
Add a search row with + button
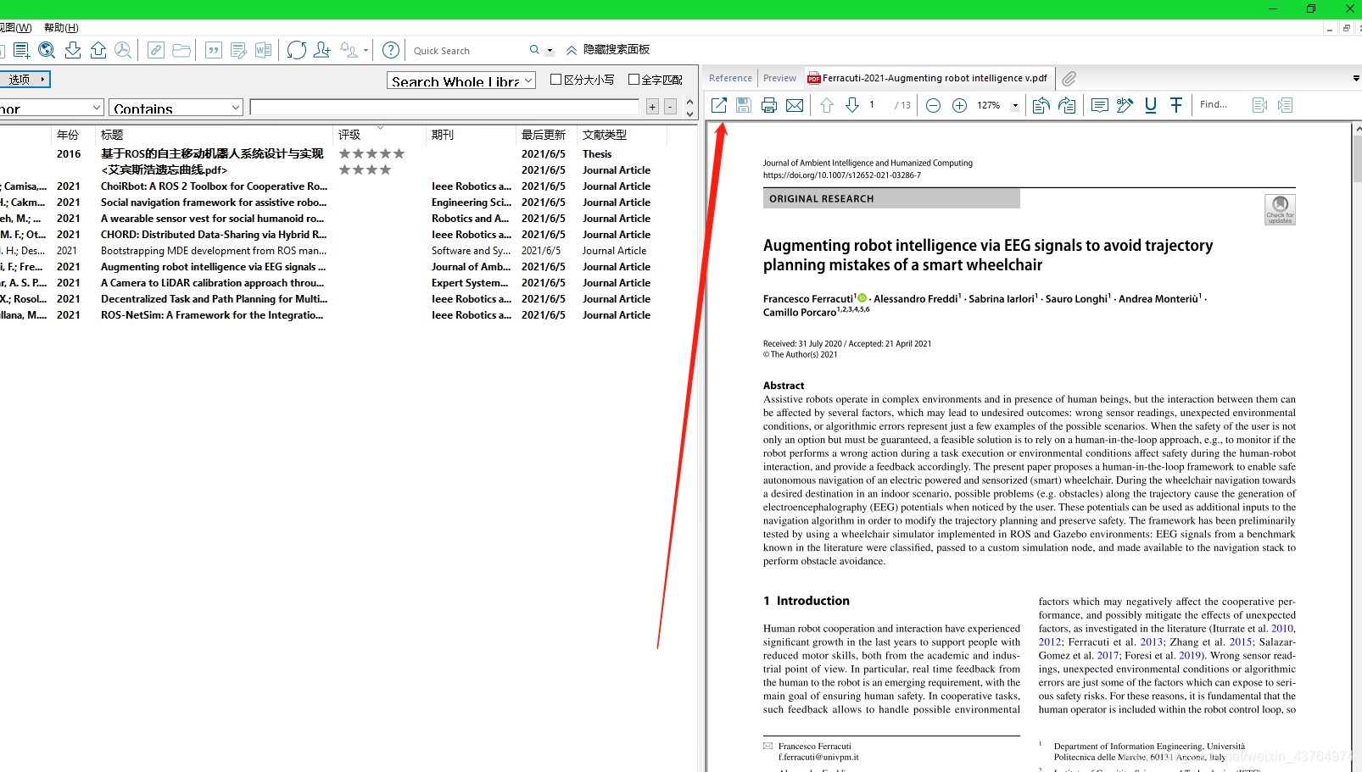[x=652, y=107]
